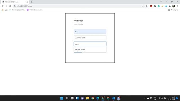Close the 127.0.0.1:3000/create tab
This screenshot has width=180, height=101.
tap(27, 2)
